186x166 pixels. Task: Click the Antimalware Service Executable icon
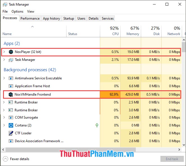[11, 78]
